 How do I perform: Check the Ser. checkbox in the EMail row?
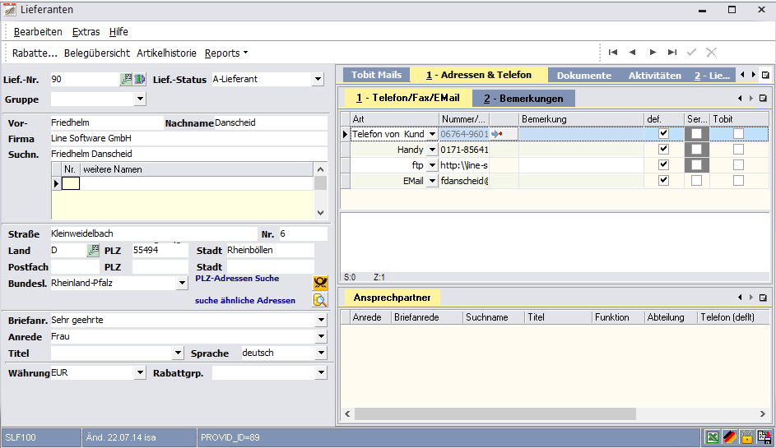[x=697, y=181]
